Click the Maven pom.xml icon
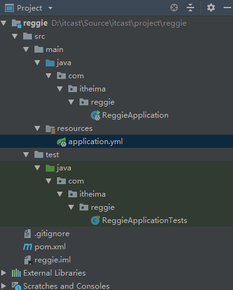The width and height of the screenshot is (233, 290). pyautogui.click(x=28, y=247)
